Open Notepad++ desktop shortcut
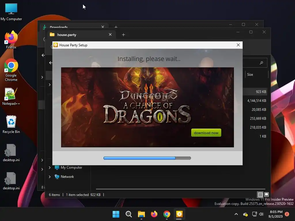 tap(11, 96)
